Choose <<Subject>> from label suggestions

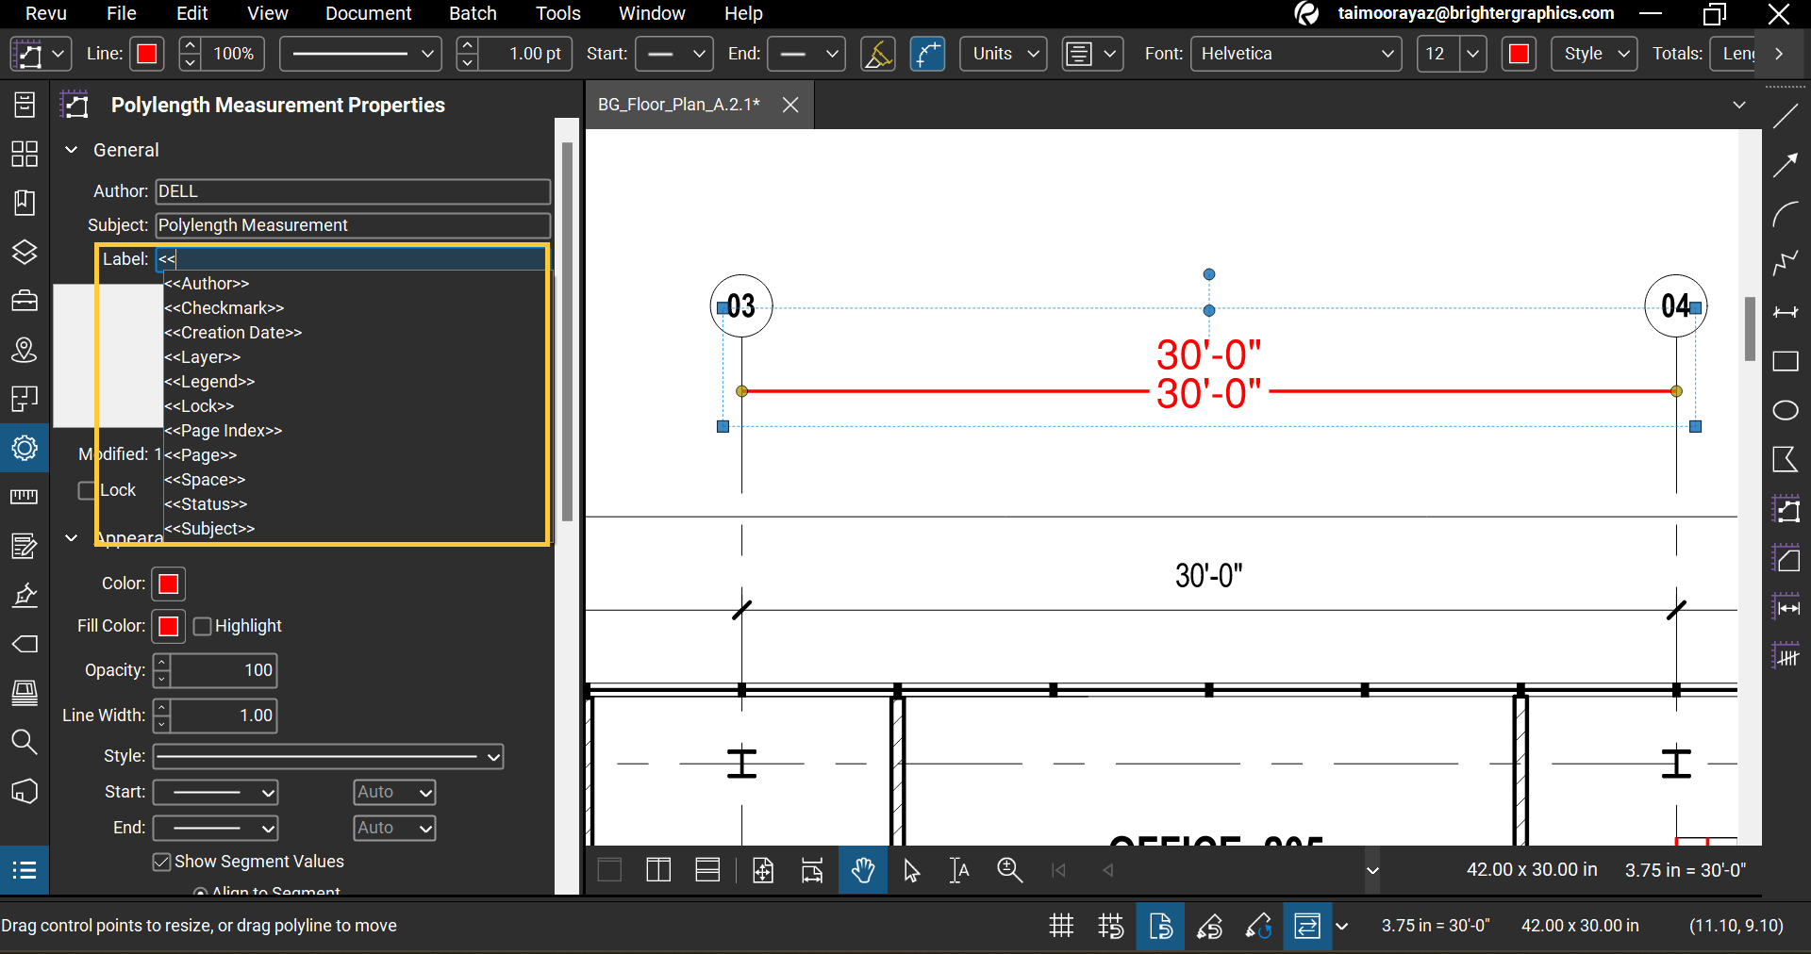tap(209, 529)
